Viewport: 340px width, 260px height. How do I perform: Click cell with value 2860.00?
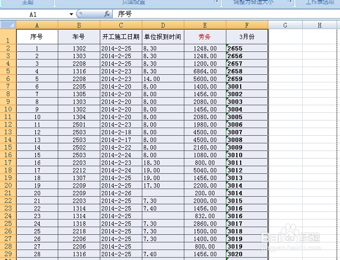[205, 223]
